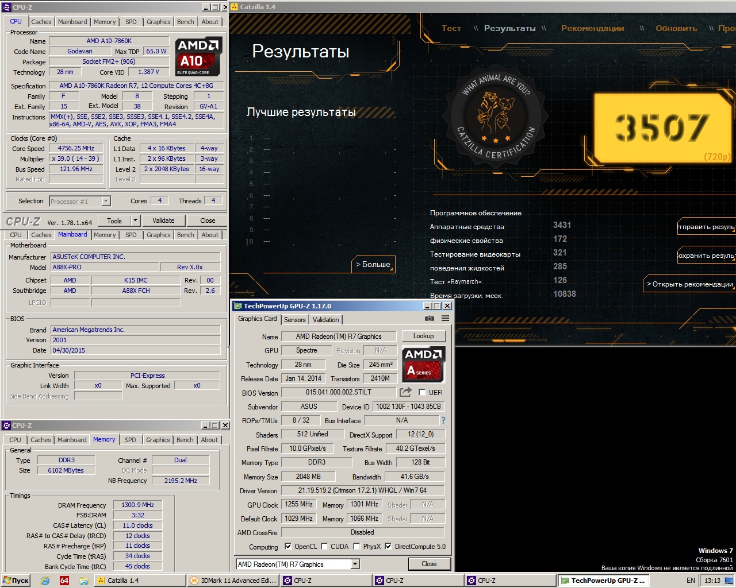This screenshot has width=736, height=588.
Task: Click BIOS date 04/30/2015 field
Action: click(x=136, y=350)
